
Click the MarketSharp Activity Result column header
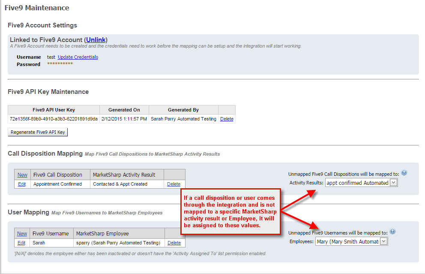click(127, 175)
